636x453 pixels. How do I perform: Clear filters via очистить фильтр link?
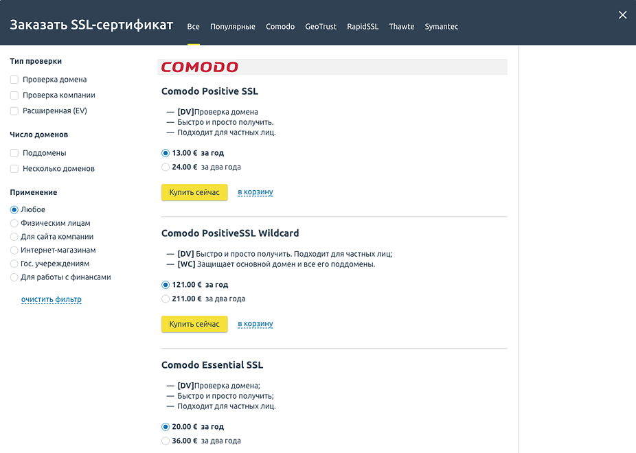(x=51, y=299)
